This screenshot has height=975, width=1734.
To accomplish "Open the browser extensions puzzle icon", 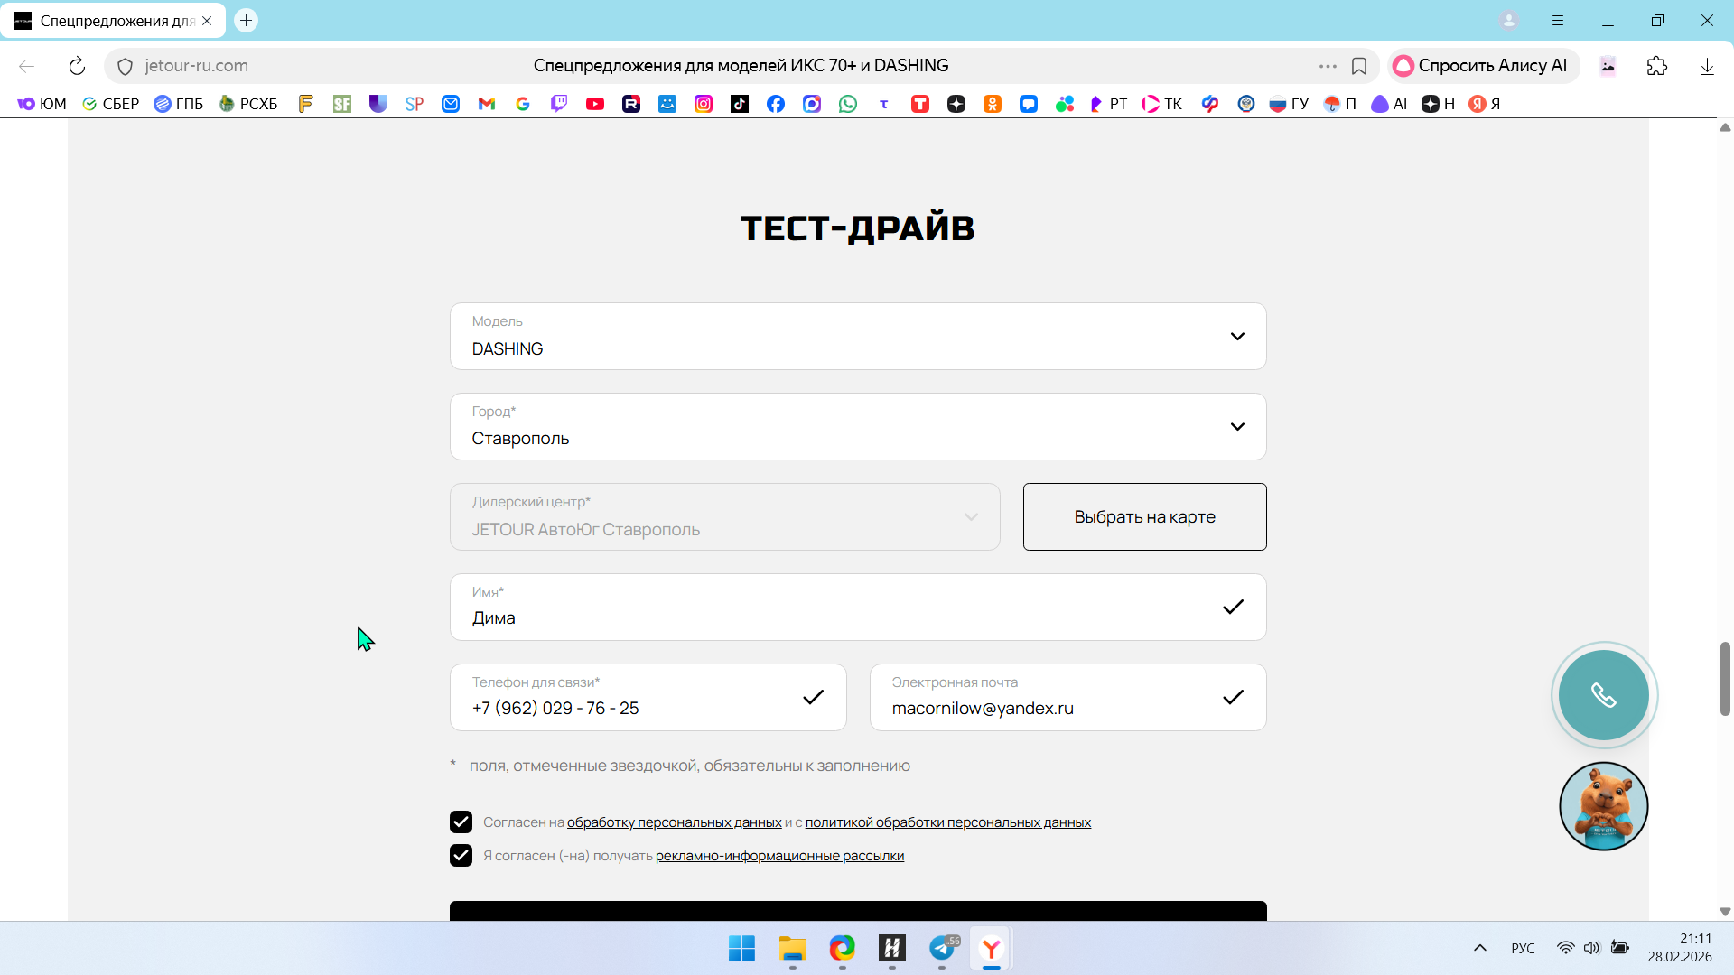I will click(x=1656, y=66).
